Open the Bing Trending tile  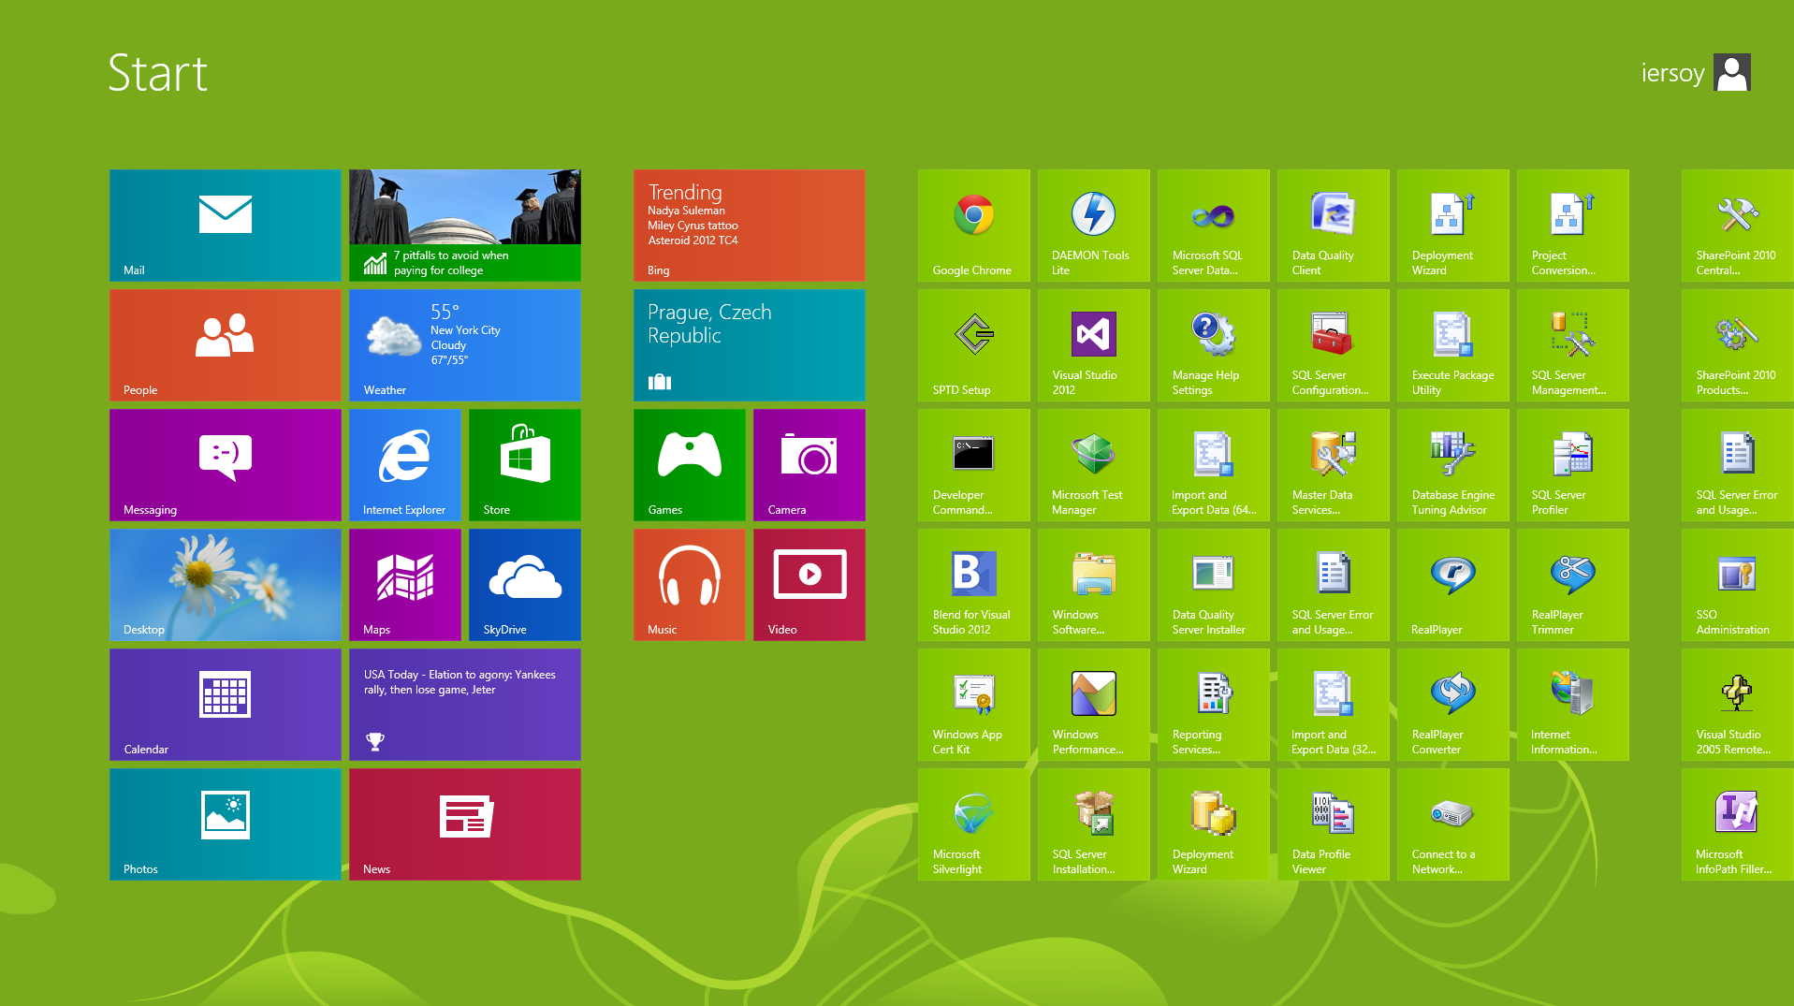[x=750, y=226]
